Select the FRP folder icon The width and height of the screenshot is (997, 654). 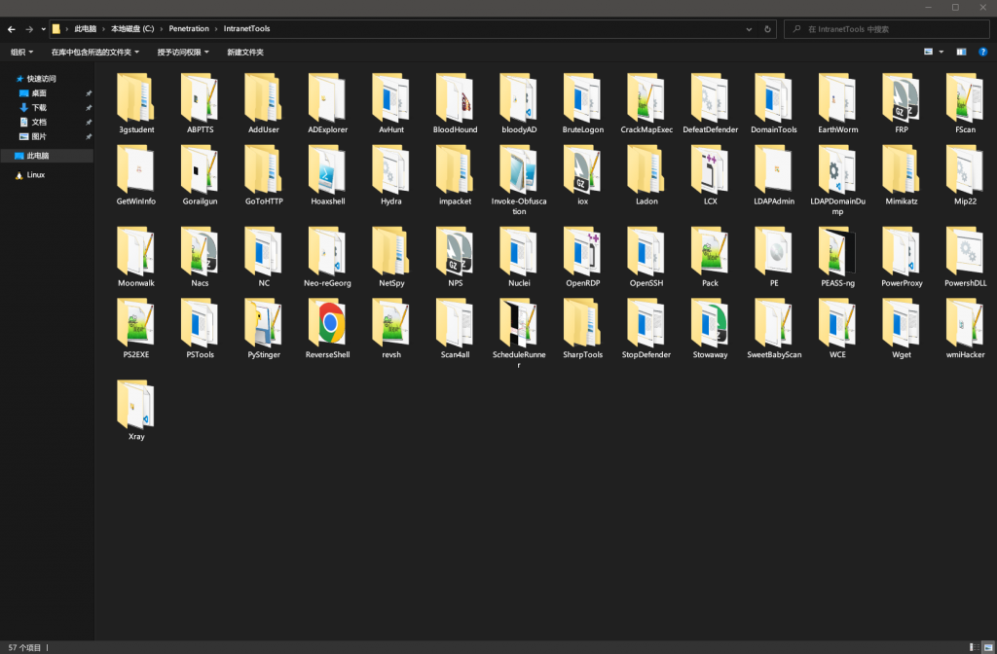pos(901,97)
